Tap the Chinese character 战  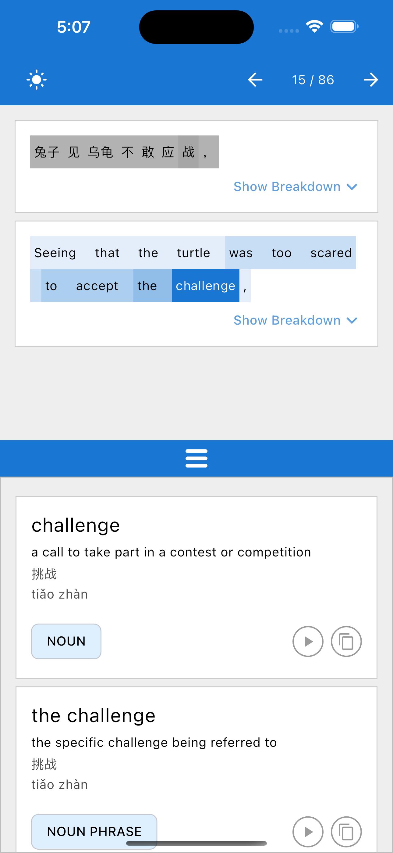188,152
